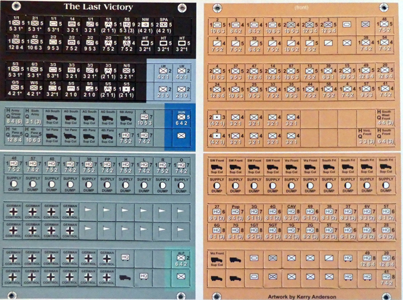
Task: Pick the K HQ counter
Action: coord(145,118)
